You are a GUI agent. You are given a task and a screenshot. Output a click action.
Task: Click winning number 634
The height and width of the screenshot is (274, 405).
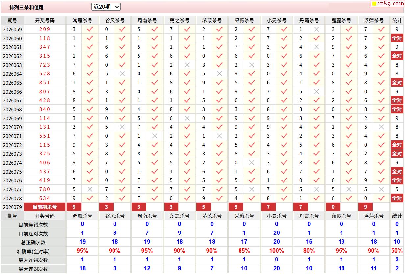(x=45, y=198)
